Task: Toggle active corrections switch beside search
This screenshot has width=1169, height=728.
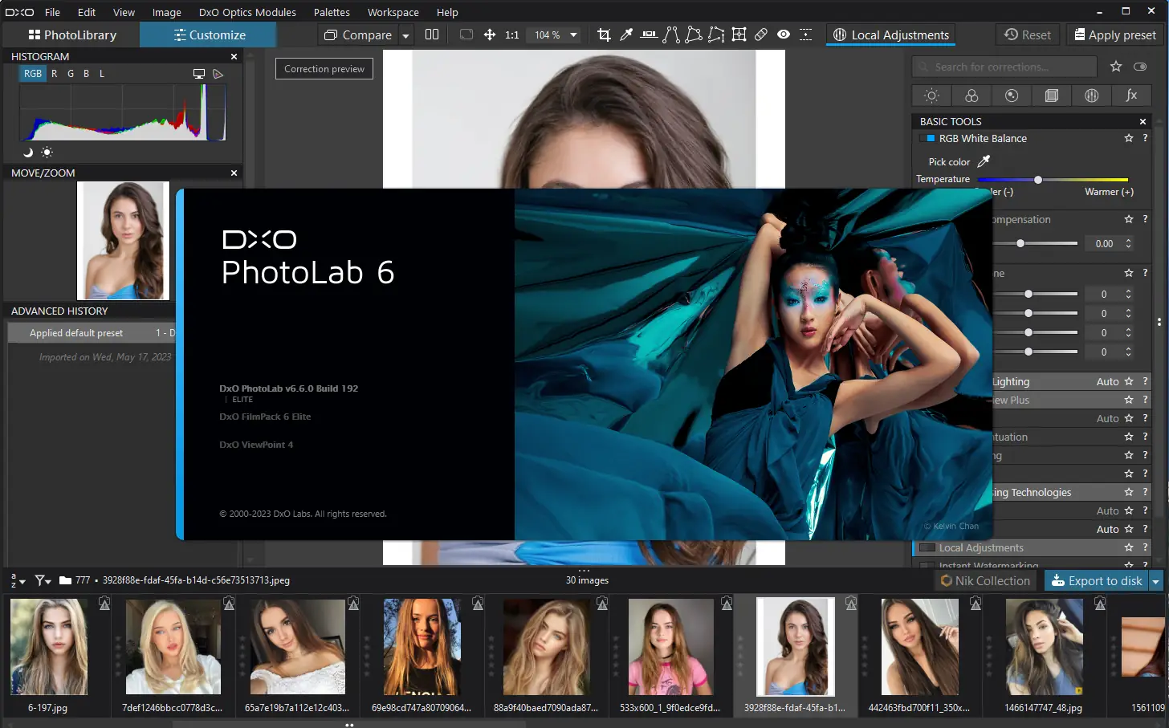Action: (1140, 67)
